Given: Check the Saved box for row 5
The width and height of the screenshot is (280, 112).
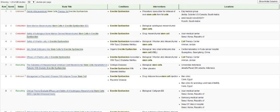Looking at the screenshot, I should click(11, 49).
